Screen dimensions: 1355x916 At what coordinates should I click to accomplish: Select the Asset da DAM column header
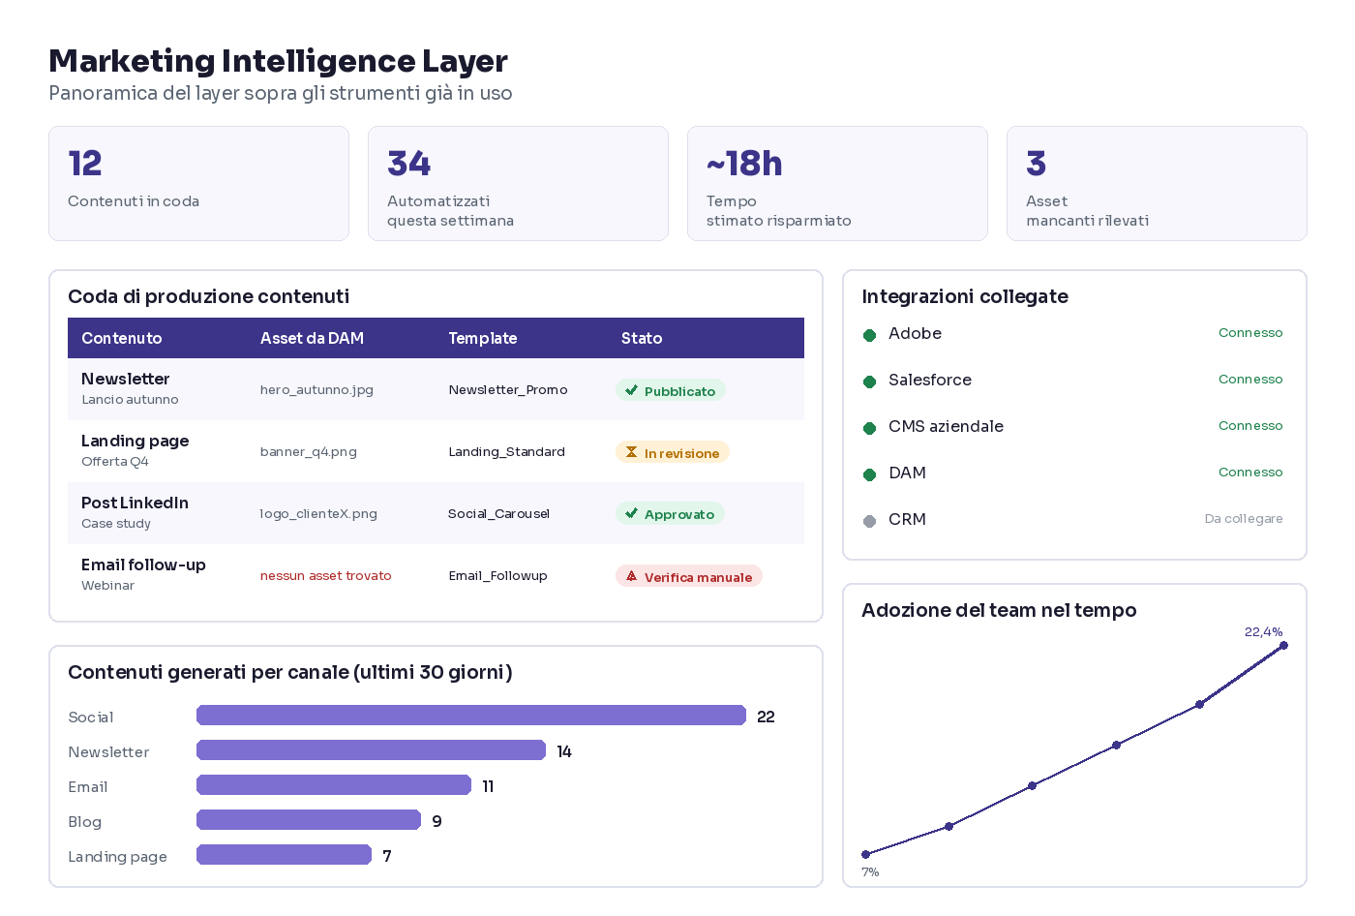tap(312, 338)
